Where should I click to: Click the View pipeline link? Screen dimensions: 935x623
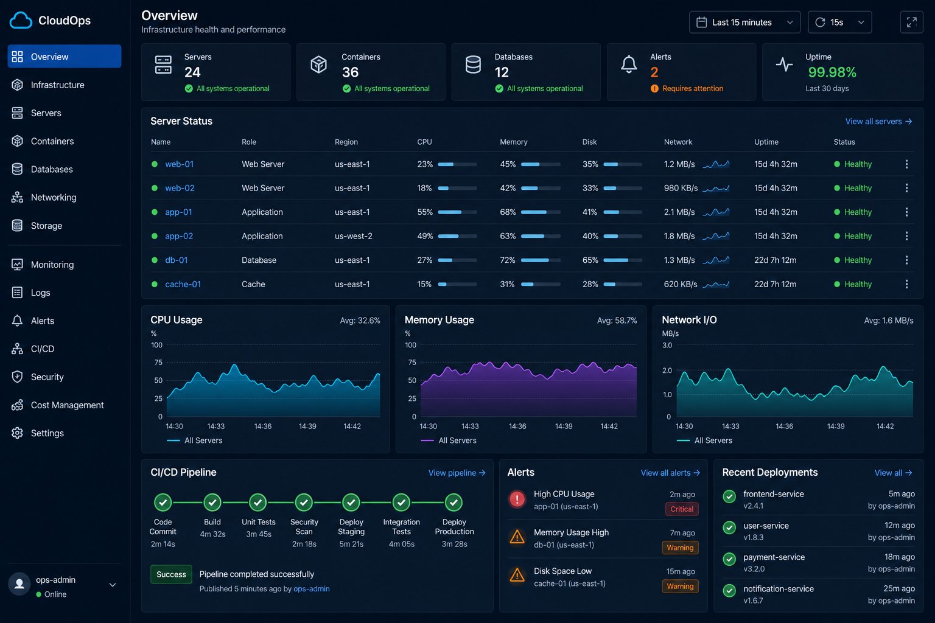click(x=457, y=473)
